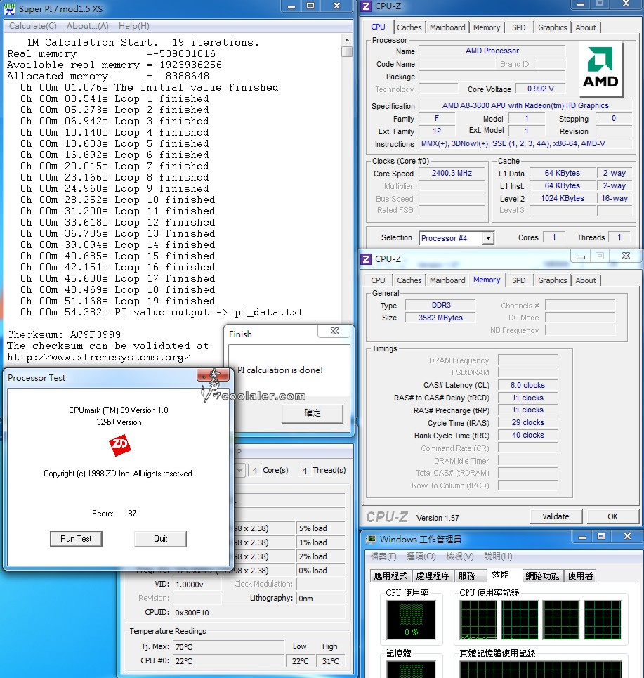Click the last CPU usage history graph
This screenshot has width=644, height=678.
602,620
